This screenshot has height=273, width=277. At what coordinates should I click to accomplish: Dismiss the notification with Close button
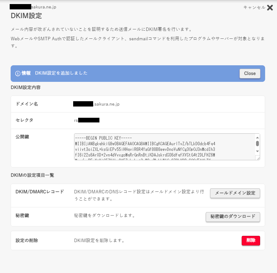coord(250,73)
